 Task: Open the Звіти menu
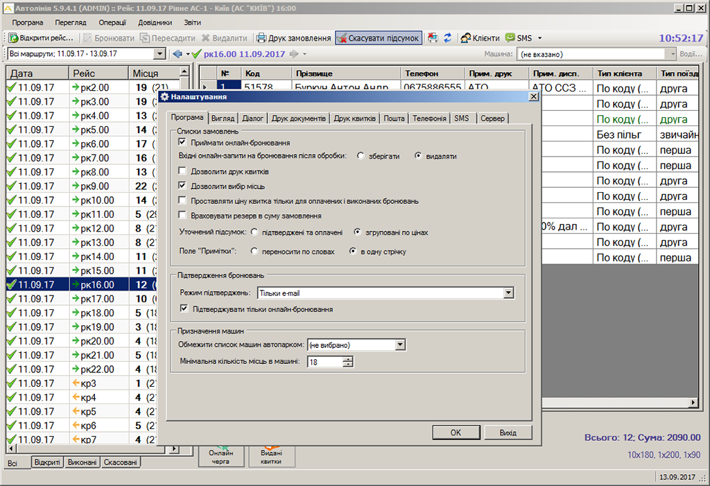[x=193, y=22]
